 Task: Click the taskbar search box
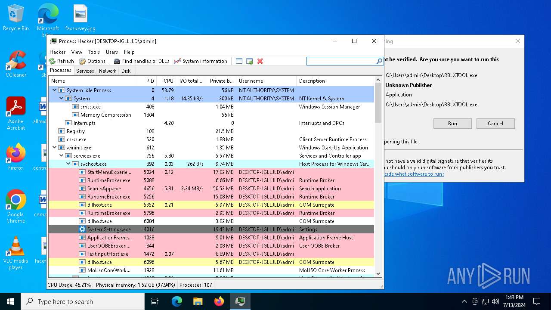[x=83, y=301]
